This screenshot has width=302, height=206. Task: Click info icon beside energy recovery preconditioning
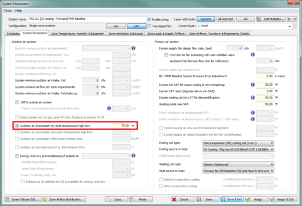click(x=133, y=155)
